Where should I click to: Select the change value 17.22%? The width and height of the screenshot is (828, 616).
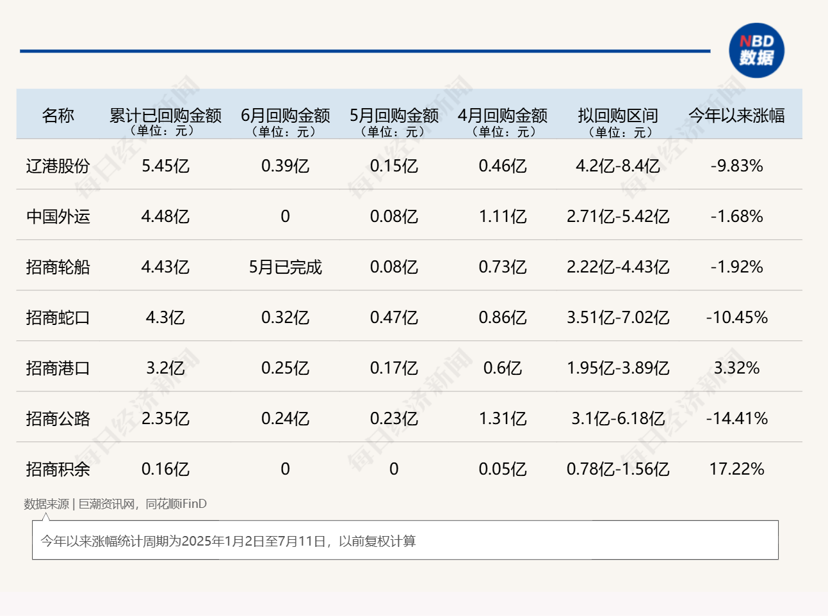(736, 470)
